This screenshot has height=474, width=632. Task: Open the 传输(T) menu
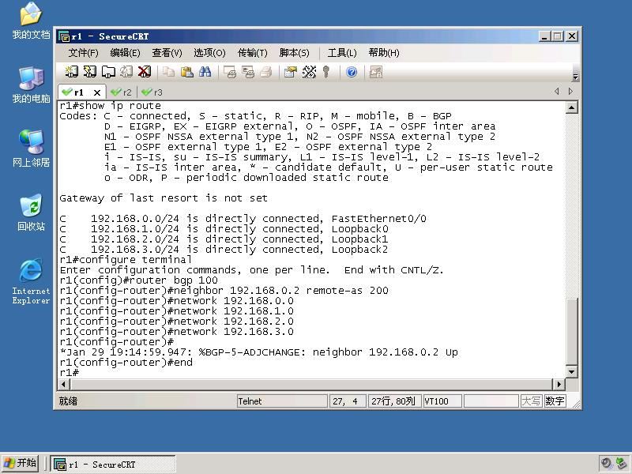click(x=252, y=53)
